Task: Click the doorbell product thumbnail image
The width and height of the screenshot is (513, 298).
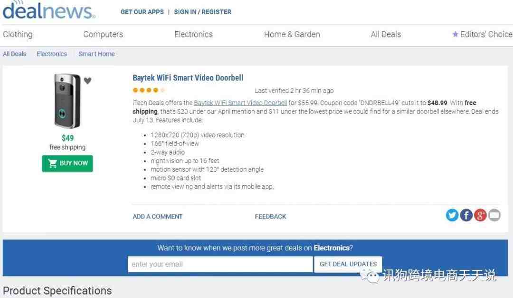Action: pyautogui.click(x=67, y=101)
